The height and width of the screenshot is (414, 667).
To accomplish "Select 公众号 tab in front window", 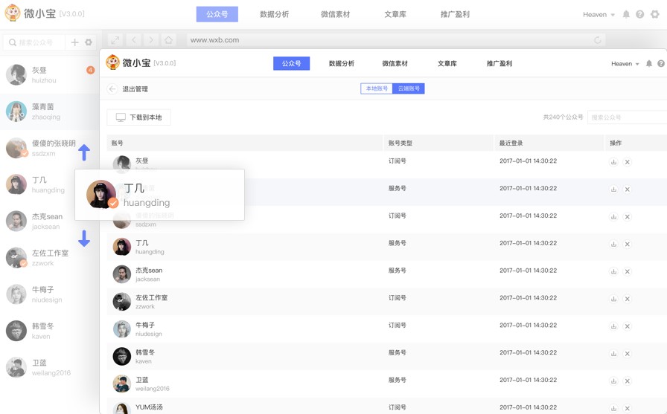I will [291, 63].
